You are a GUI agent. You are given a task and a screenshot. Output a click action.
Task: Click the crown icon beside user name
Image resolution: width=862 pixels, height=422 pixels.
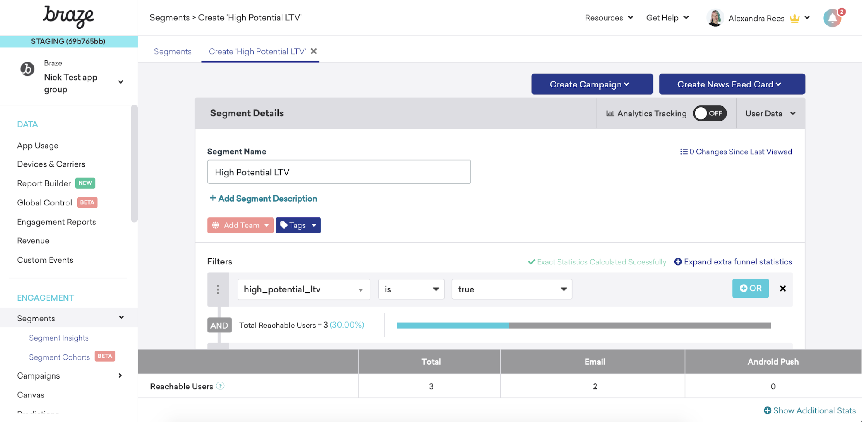point(794,18)
